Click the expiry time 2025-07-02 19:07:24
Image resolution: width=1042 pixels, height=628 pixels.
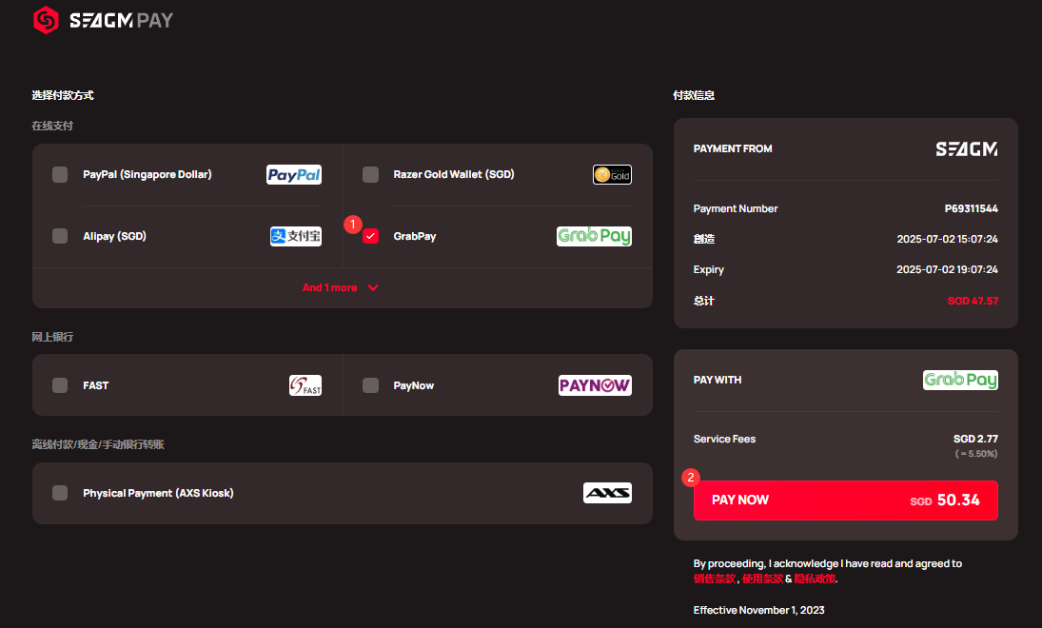point(947,270)
